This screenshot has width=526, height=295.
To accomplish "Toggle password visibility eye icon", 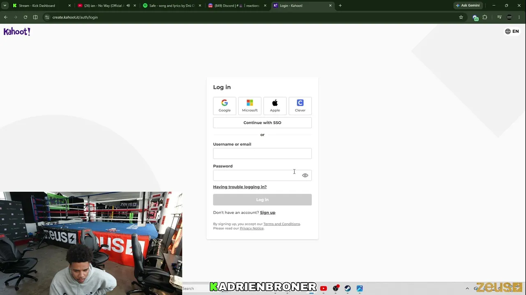I will point(305,175).
